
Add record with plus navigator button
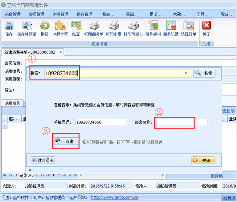click(x=53, y=175)
